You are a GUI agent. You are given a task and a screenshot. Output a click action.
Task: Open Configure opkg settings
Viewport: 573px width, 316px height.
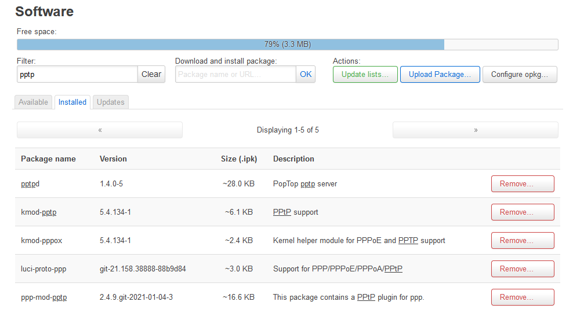click(520, 74)
